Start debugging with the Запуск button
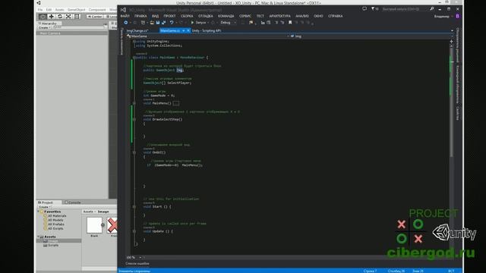This screenshot has height=273, width=486. tap(198, 23)
